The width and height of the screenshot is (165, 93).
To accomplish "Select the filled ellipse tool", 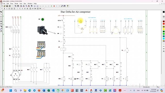I will (1, 24).
